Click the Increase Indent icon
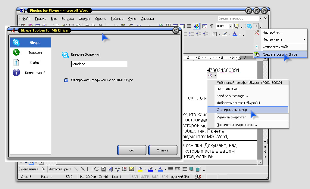 point(206,34)
